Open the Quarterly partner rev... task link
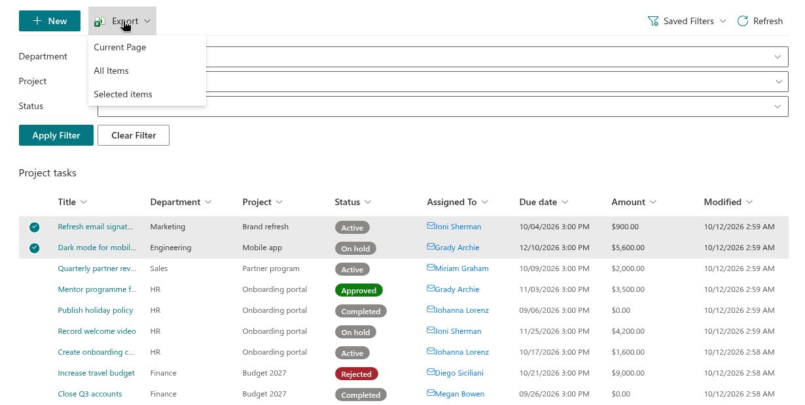The height and width of the screenshot is (405, 805). 97,268
